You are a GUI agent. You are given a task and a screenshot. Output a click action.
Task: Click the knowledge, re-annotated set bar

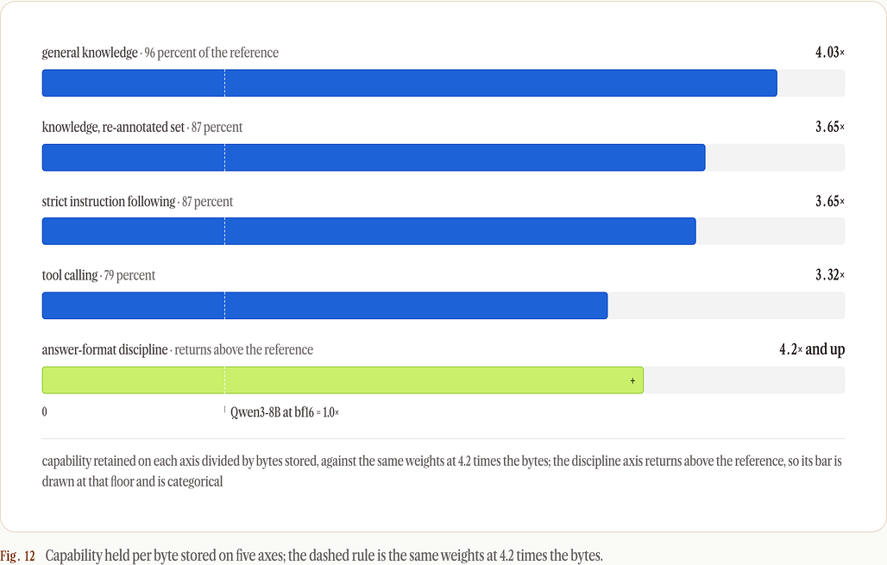(374, 157)
